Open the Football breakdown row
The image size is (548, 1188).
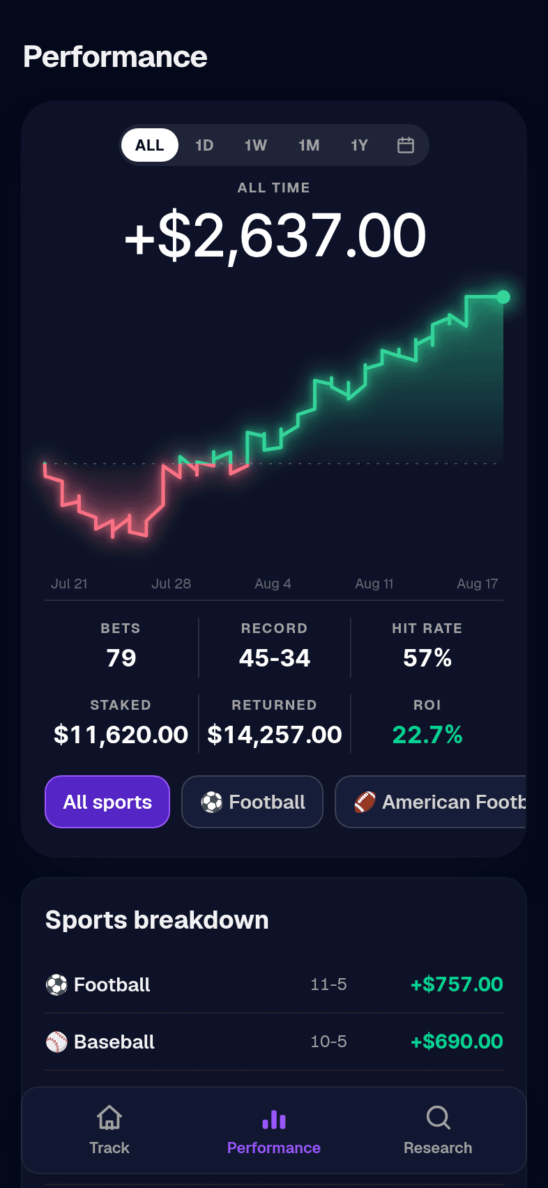point(274,984)
